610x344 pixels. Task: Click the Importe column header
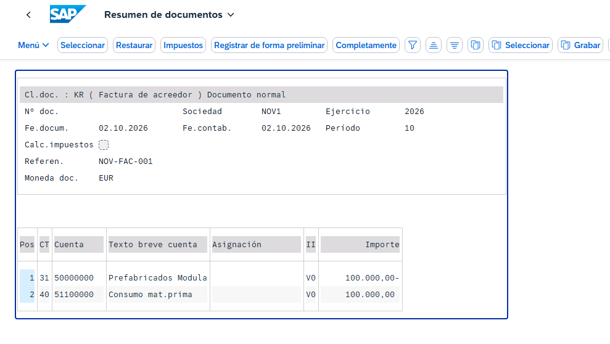(360, 245)
